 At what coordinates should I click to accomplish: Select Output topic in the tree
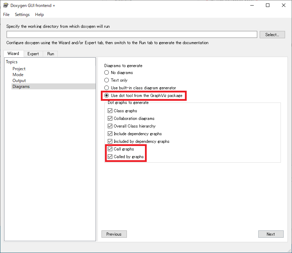(19, 81)
